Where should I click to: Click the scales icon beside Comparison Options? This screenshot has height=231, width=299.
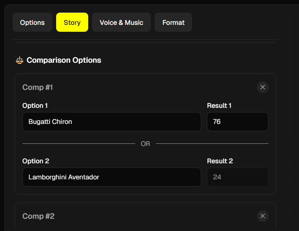click(19, 60)
